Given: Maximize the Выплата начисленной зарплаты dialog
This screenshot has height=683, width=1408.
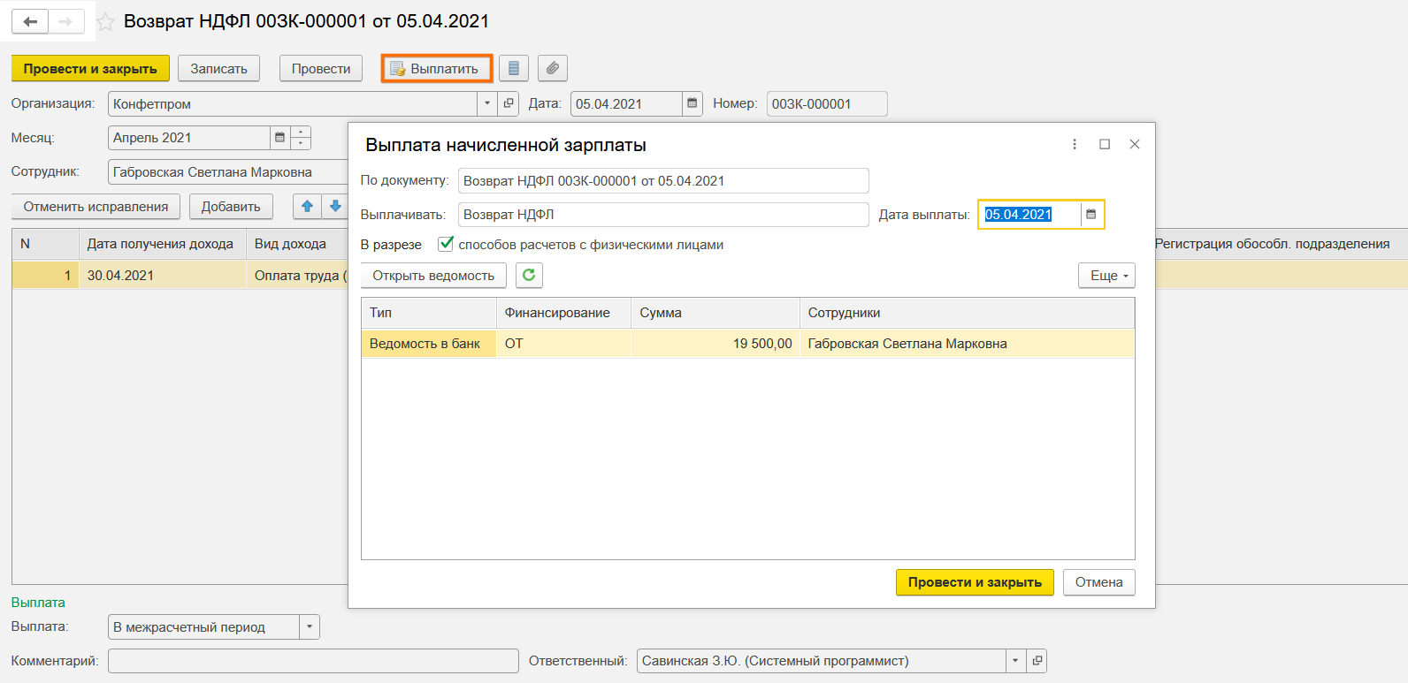Looking at the screenshot, I should (1105, 144).
